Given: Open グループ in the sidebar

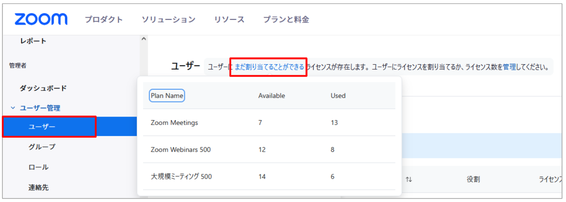Looking at the screenshot, I should pyautogui.click(x=42, y=147).
